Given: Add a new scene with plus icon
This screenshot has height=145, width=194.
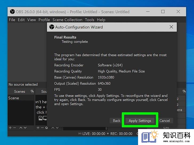Looking at the screenshot, I should (10, 128).
